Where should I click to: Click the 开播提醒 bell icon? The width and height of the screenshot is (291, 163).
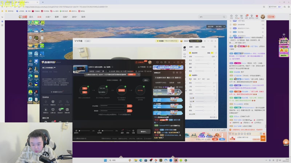point(139,67)
